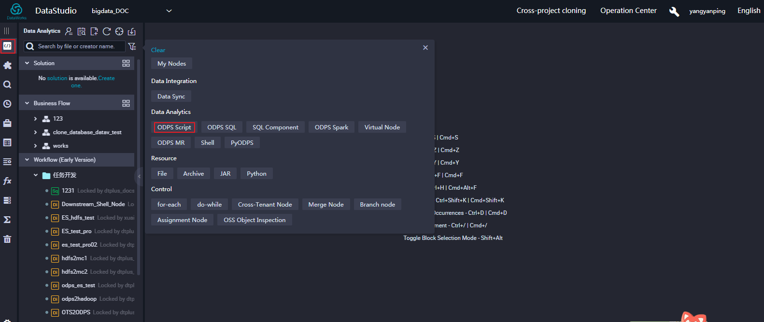
Task: Click the DataWorks logo
Action: pyautogui.click(x=16, y=11)
